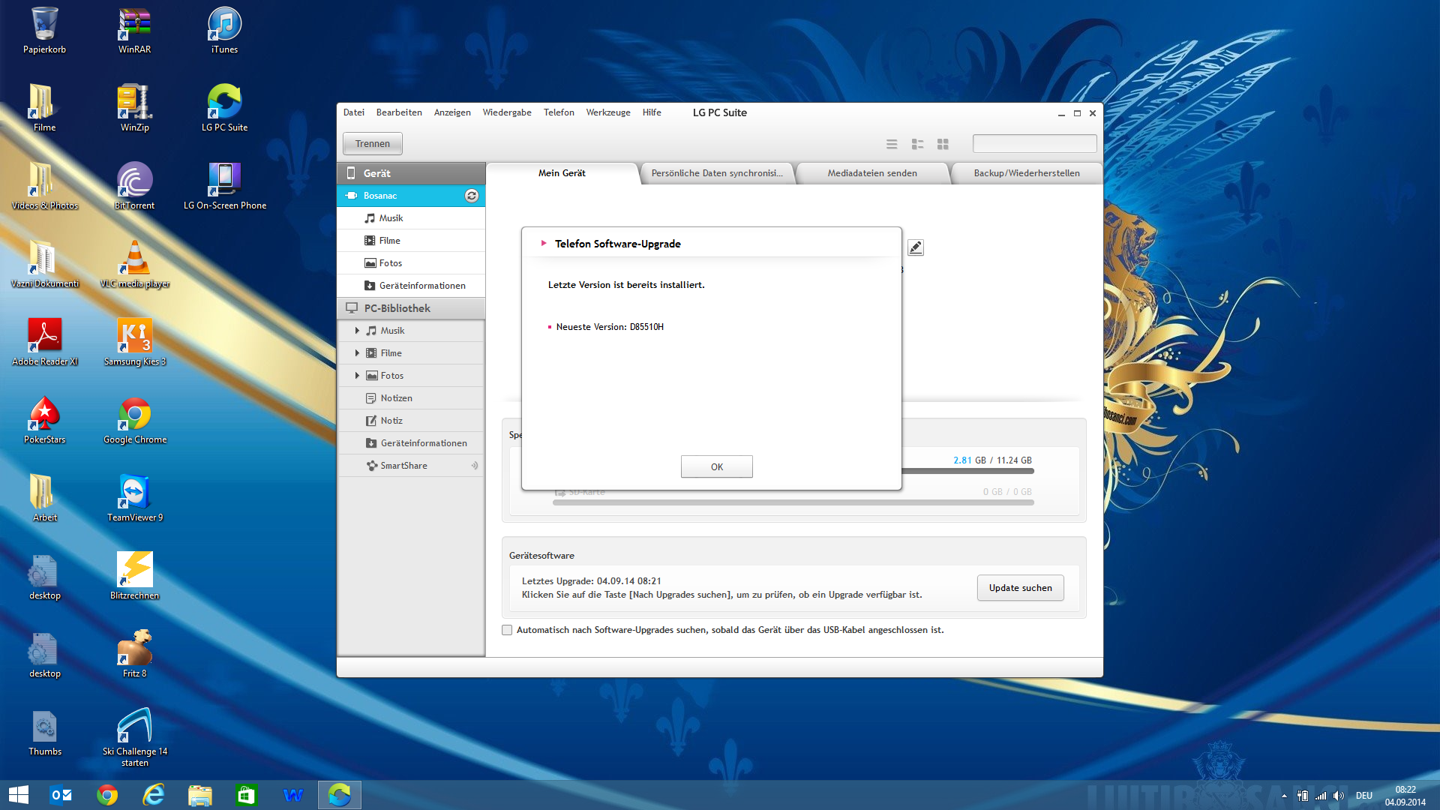Select device Filme in sidebar
The image size is (1440, 810).
pyautogui.click(x=411, y=241)
